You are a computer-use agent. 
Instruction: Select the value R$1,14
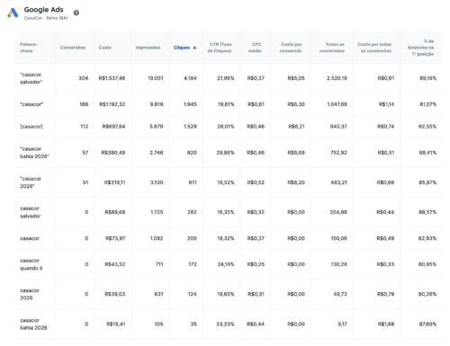click(x=386, y=104)
